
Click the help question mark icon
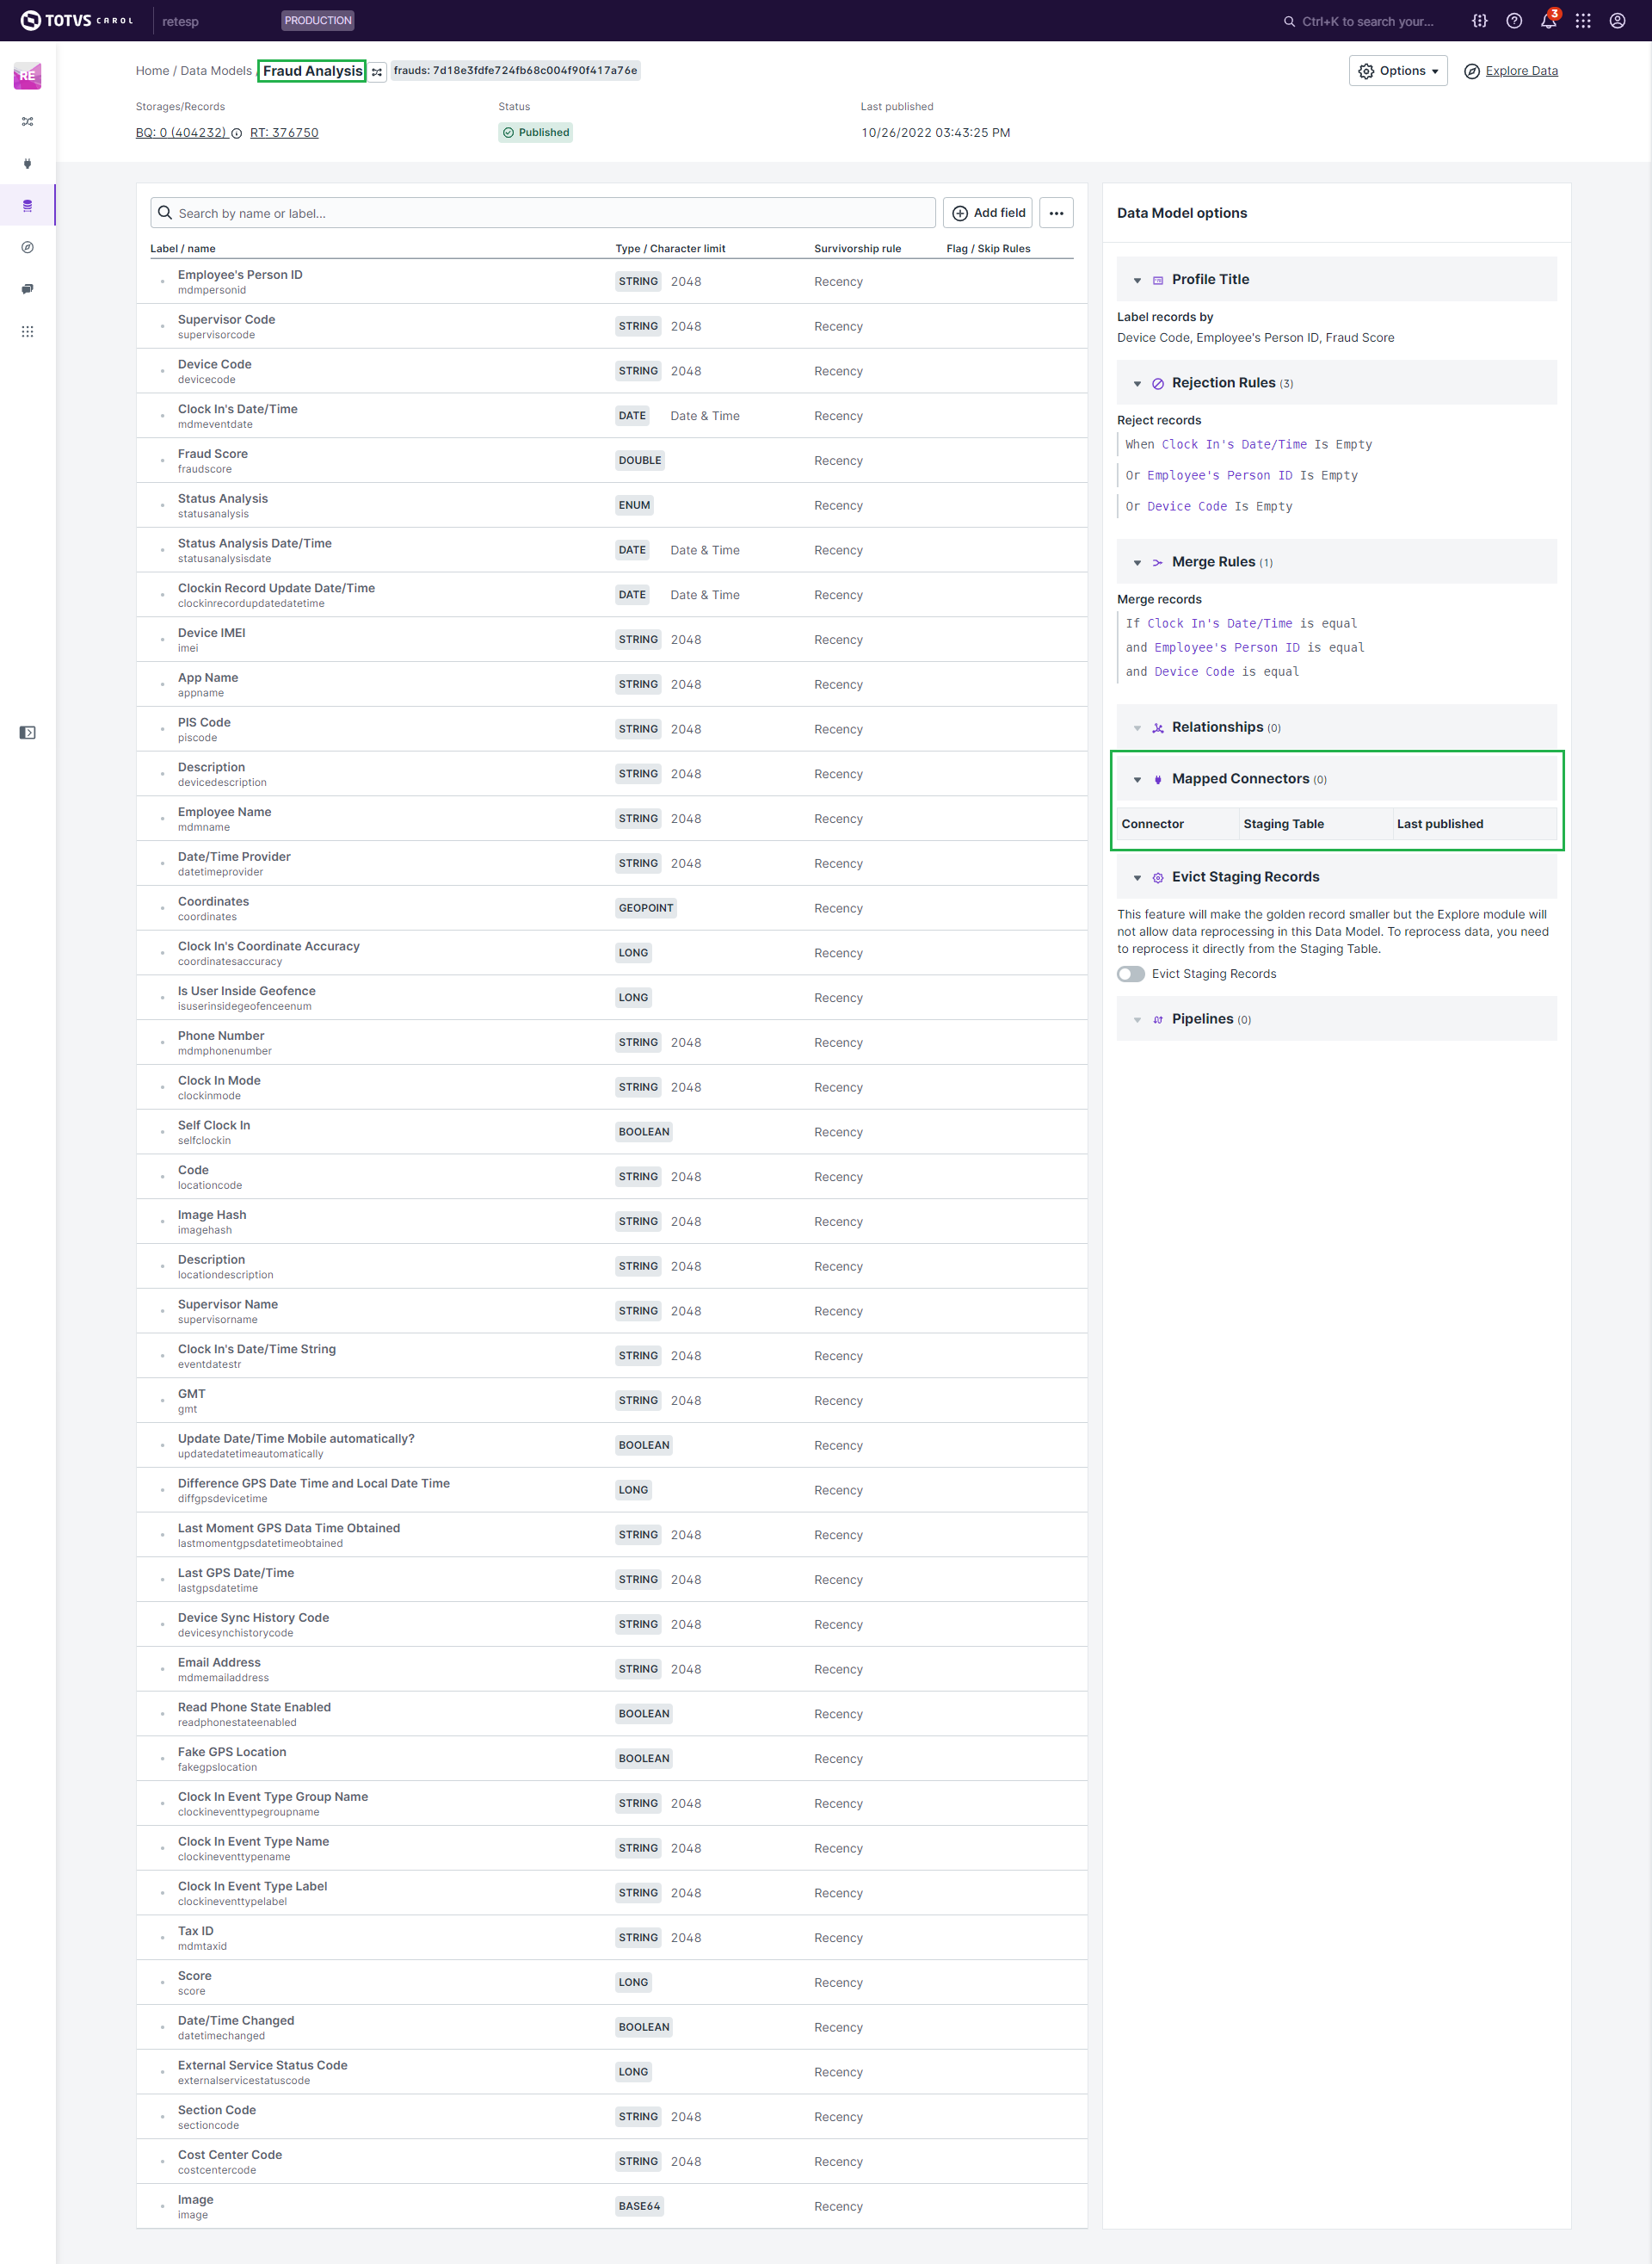(1514, 21)
